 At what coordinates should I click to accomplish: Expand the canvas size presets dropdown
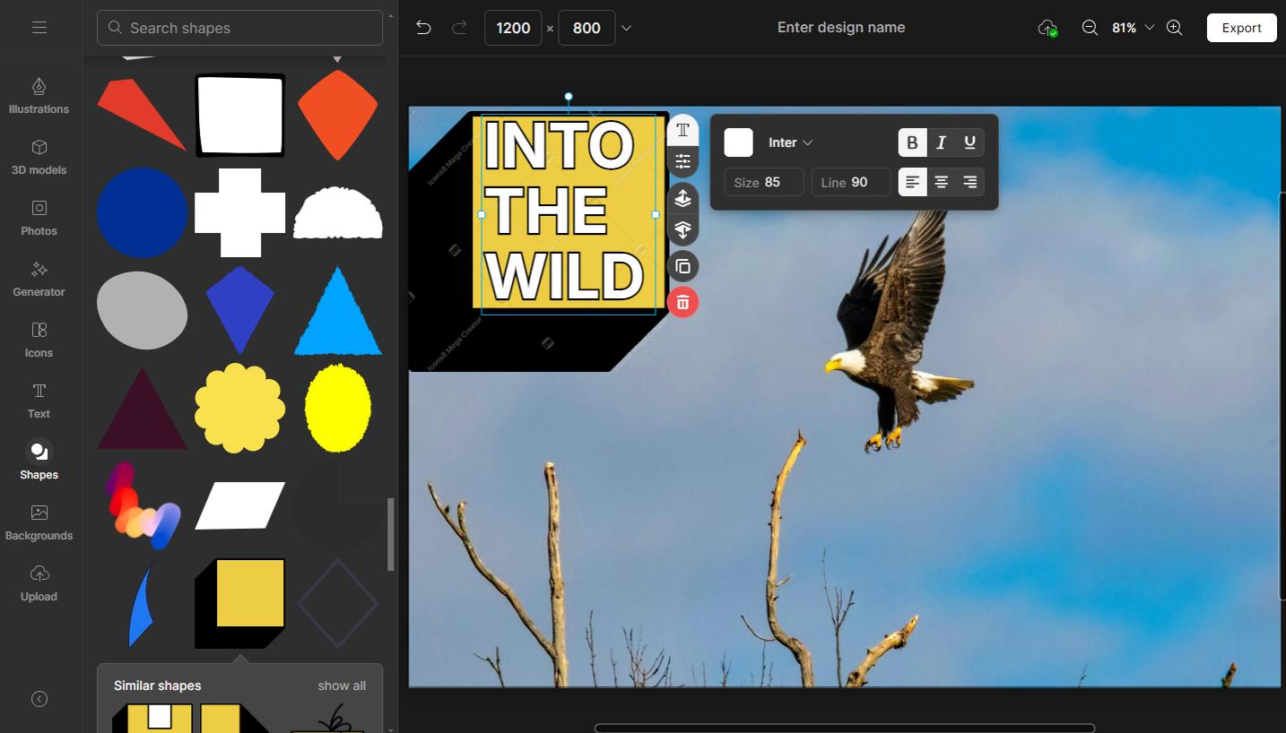coord(626,28)
